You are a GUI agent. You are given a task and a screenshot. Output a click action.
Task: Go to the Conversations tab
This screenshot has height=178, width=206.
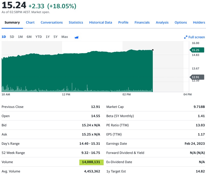52,23
